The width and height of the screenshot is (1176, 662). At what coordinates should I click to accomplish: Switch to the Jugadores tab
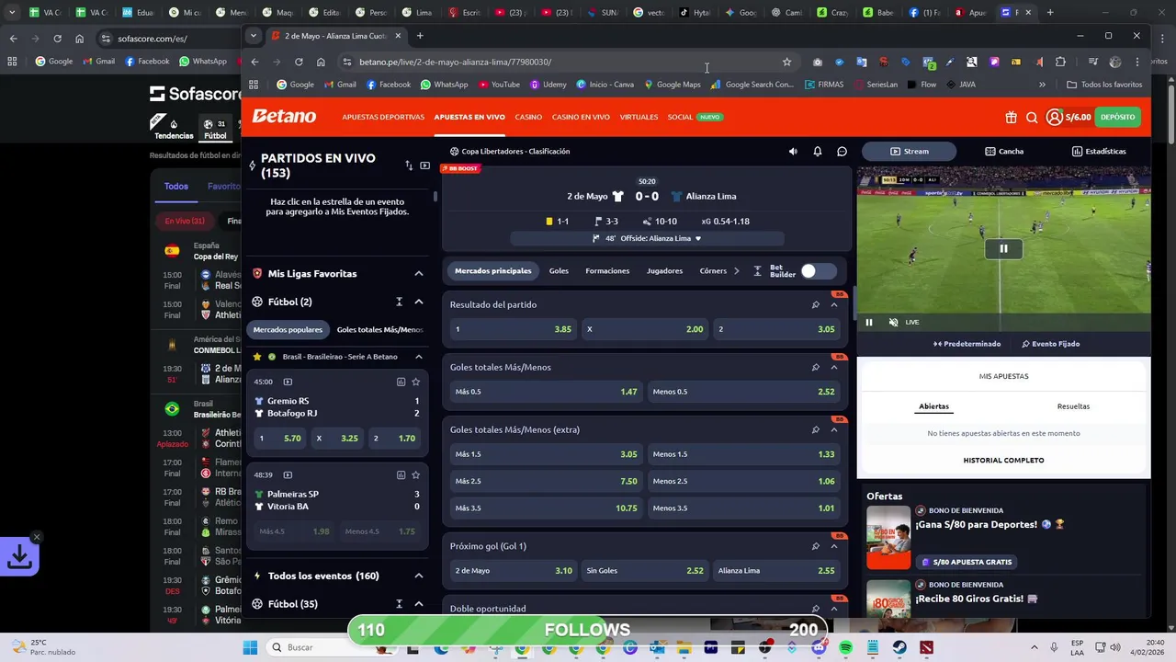[664, 271]
